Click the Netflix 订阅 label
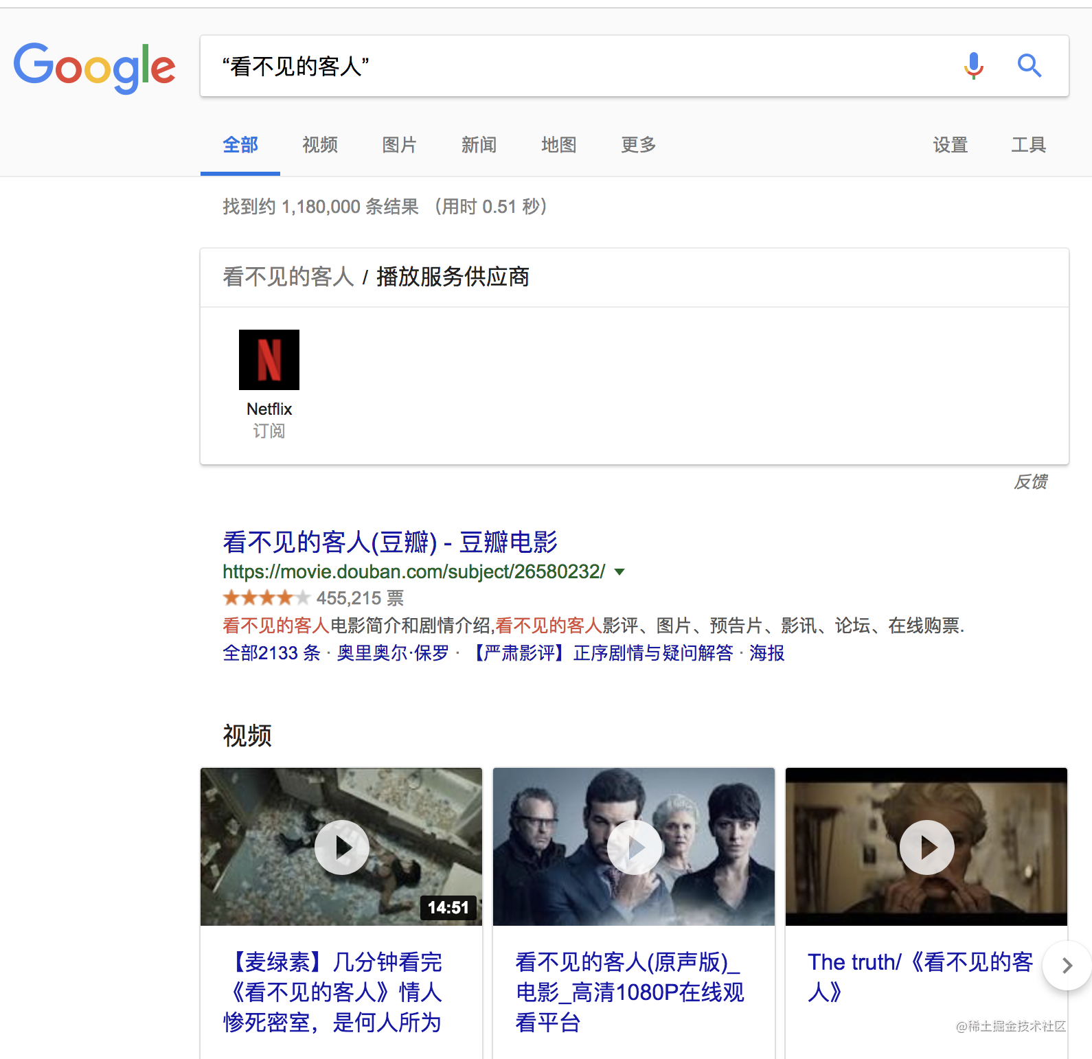 pyautogui.click(x=269, y=431)
